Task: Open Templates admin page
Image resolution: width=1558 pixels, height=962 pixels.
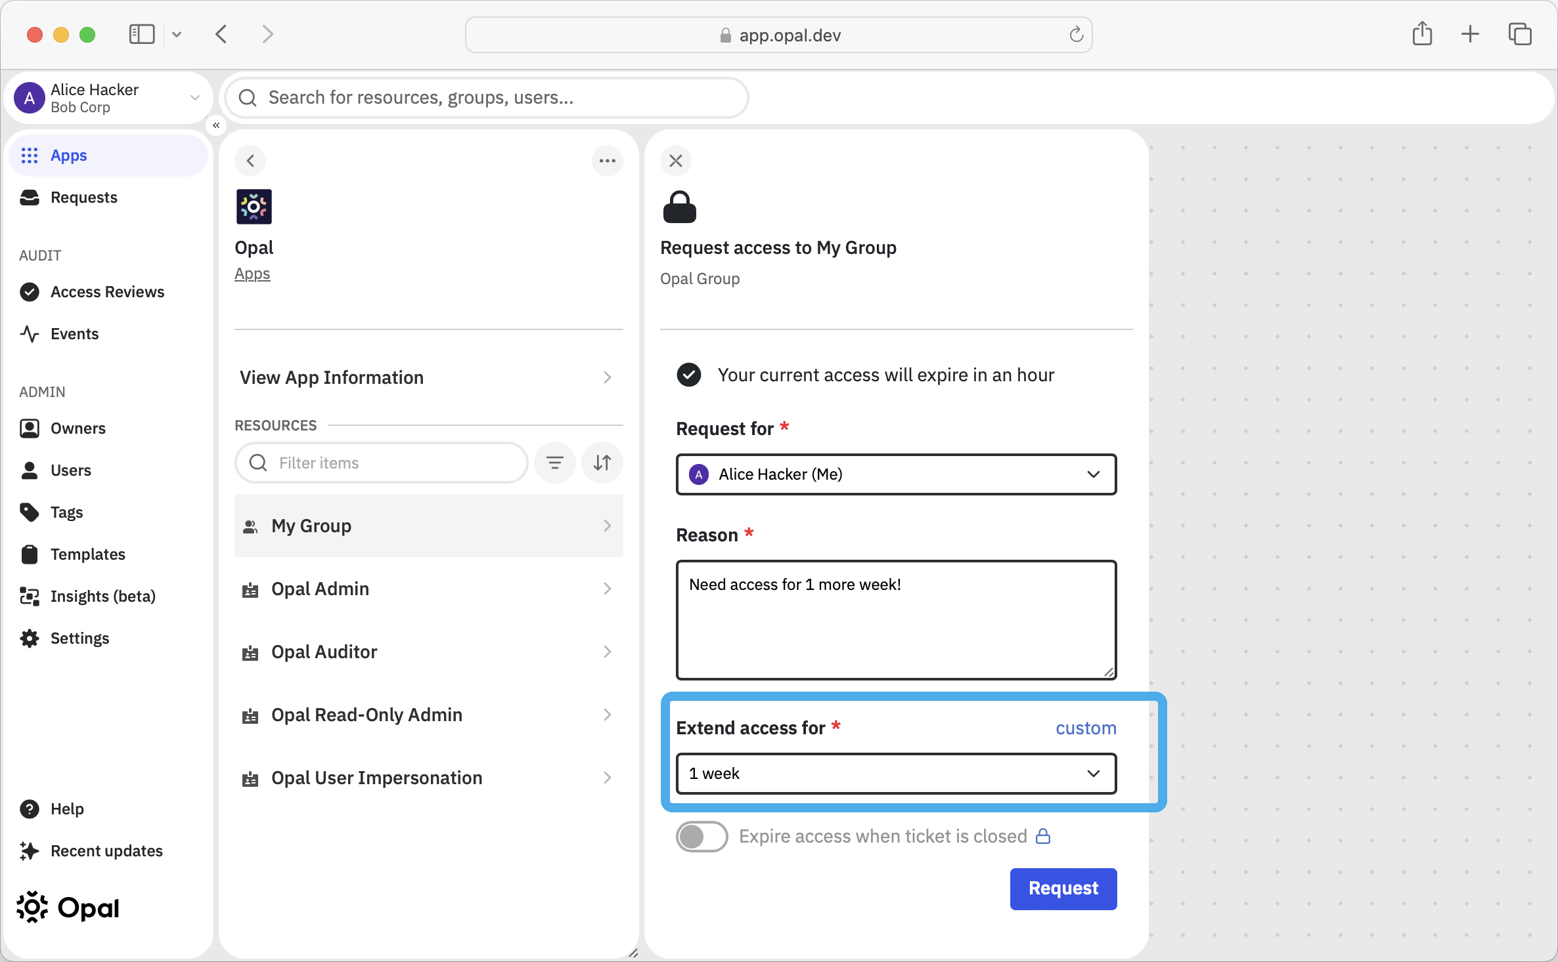Action: coord(108,554)
